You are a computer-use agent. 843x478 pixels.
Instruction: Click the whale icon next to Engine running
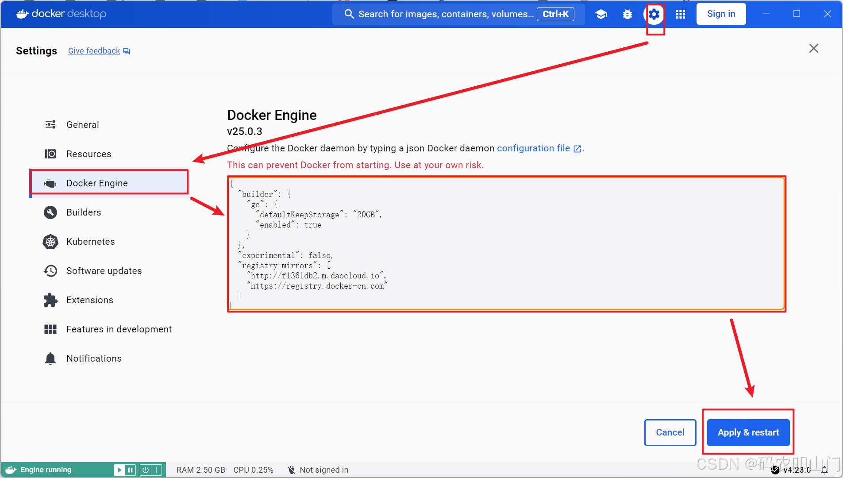point(11,470)
